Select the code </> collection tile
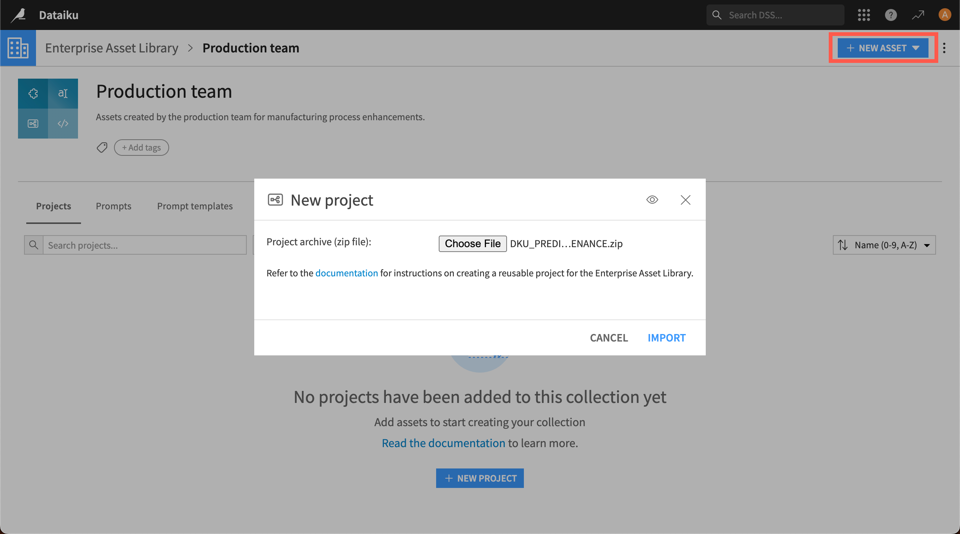Screen dimensions: 960x534 [x=63, y=123]
